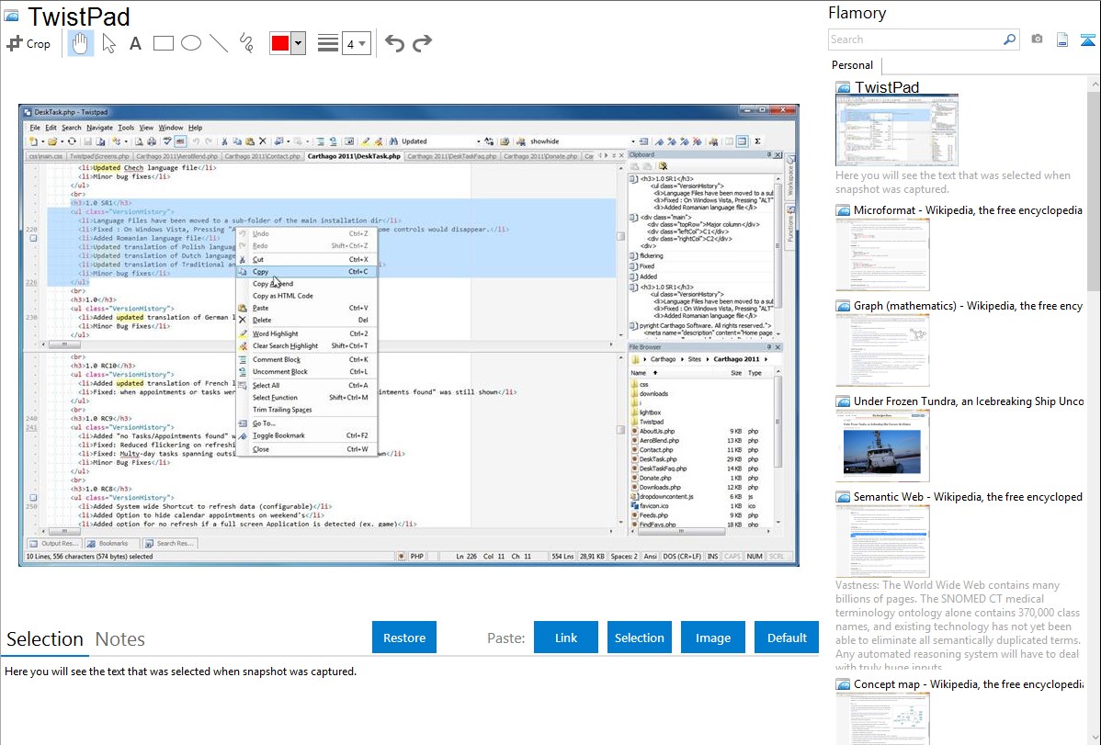1101x745 pixels.
Task: Click downloads folder in File Browser
Action: coord(653,393)
